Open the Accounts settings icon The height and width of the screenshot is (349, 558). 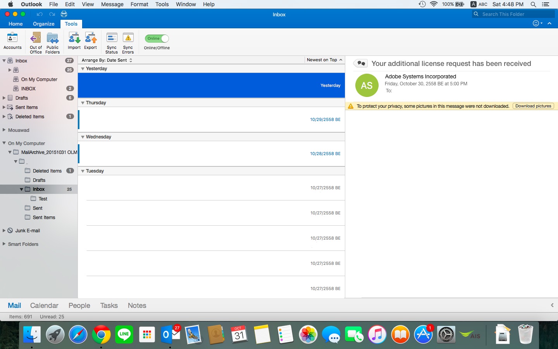12,41
